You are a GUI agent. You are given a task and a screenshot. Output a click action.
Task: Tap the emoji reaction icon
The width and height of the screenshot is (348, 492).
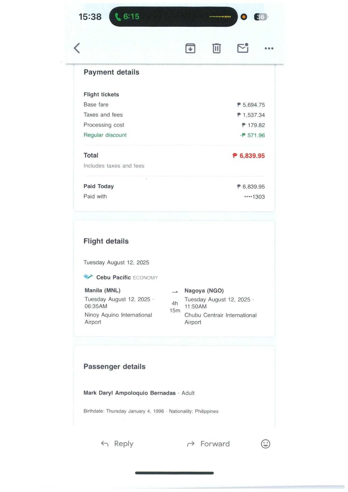[x=265, y=444]
